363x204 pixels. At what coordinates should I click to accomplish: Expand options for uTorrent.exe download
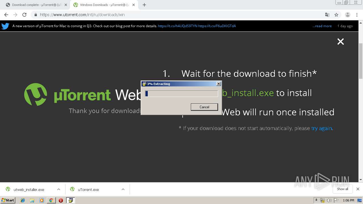coord(123,190)
